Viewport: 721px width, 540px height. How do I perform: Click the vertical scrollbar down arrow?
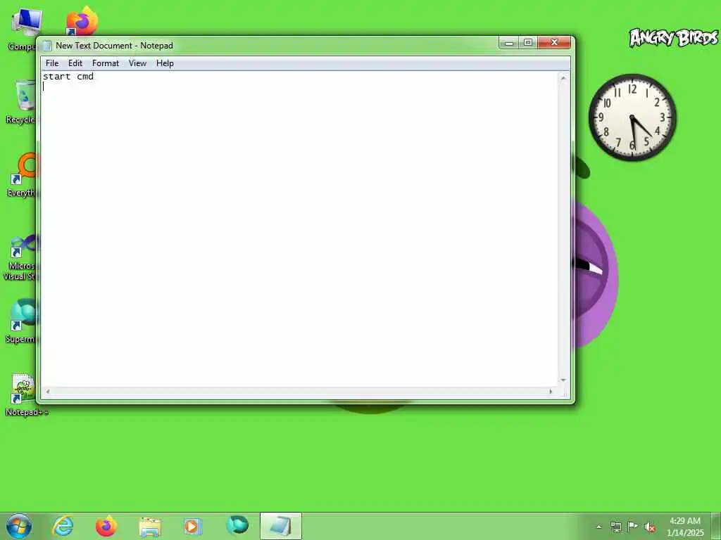(x=563, y=380)
